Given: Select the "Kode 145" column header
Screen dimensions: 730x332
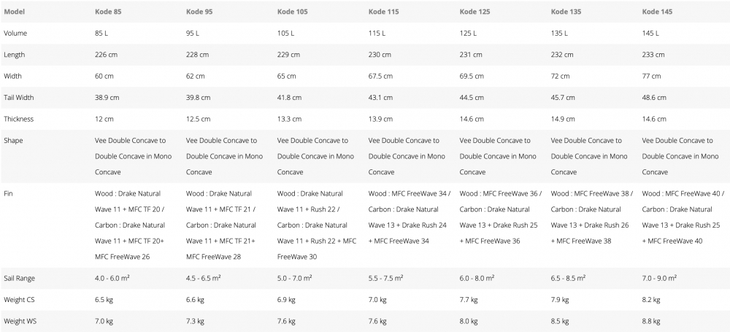Looking at the screenshot, I should pyautogui.click(x=657, y=12).
